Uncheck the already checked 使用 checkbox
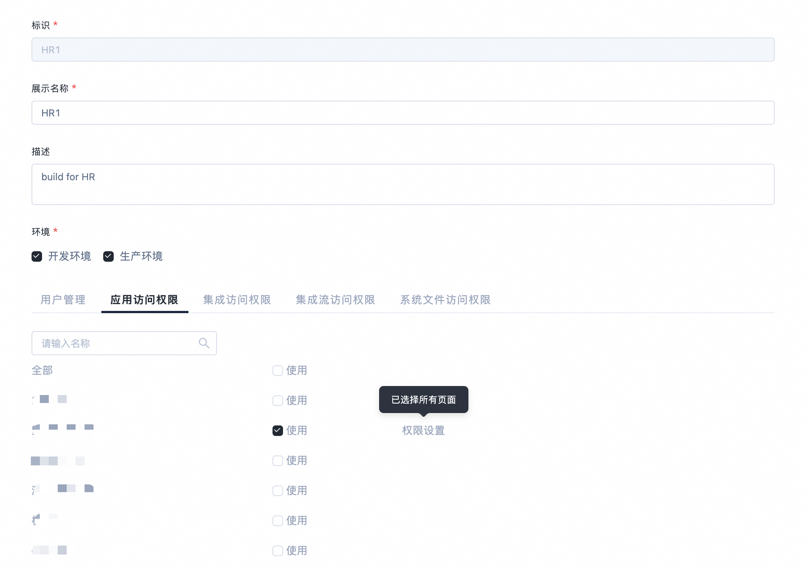807x570 pixels. coord(277,431)
